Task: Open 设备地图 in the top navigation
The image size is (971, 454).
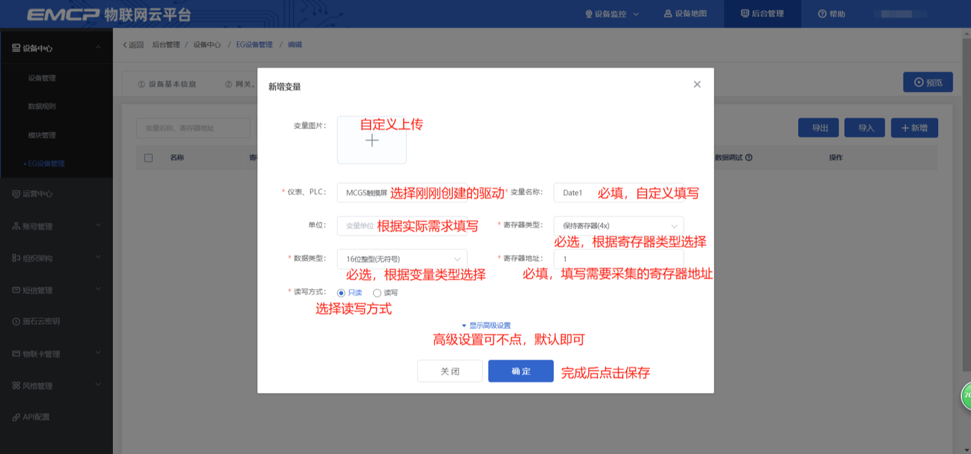Action: (685, 14)
